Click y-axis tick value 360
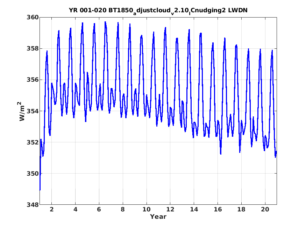This screenshot has height=230, width=306. [x=33, y=18]
